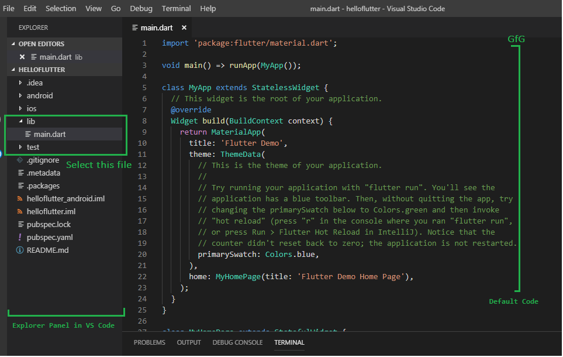The width and height of the screenshot is (563, 357).
Task: Open main.dart under the lib folder
Action: (50, 134)
